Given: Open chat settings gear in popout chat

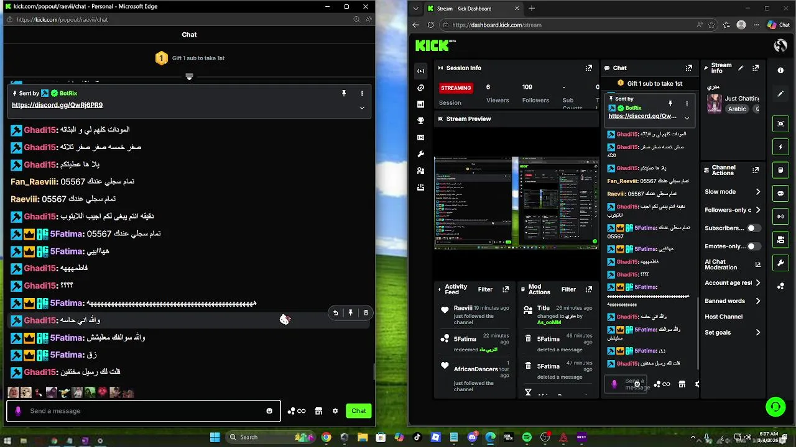Looking at the screenshot, I should coord(335,411).
